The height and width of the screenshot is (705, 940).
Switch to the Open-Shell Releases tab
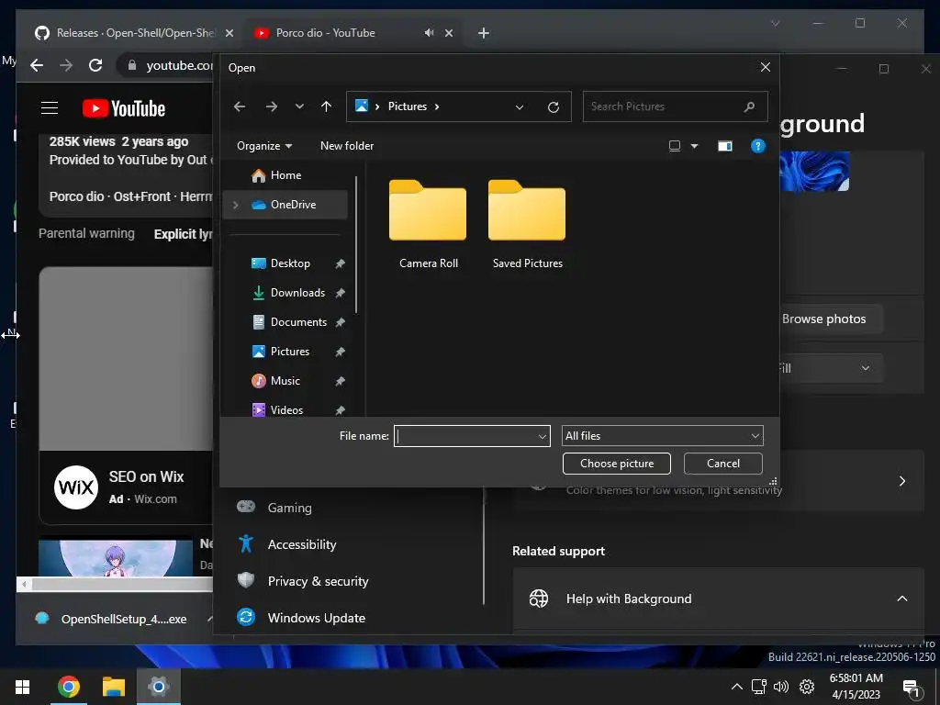click(x=134, y=33)
